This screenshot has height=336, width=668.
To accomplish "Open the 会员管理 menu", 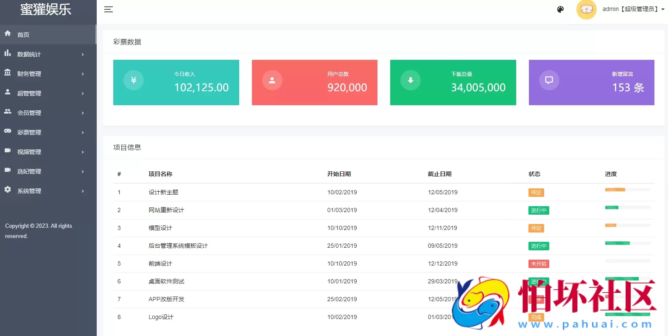I will [x=48, y=113].
